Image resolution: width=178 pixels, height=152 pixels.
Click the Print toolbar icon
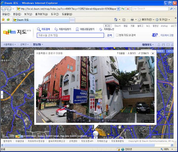point(132,20)
